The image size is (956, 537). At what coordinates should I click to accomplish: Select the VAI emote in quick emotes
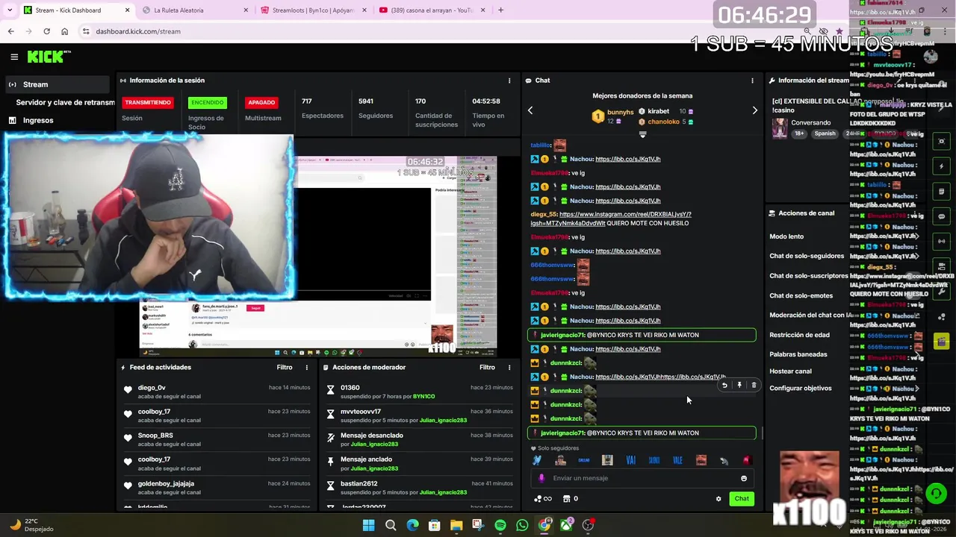(x=631, y=460)
